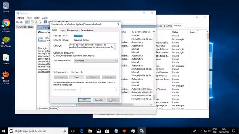This screenshot has width=239, height=134.
Task: Click the description box down arrow
Action: tap(115, 48)
